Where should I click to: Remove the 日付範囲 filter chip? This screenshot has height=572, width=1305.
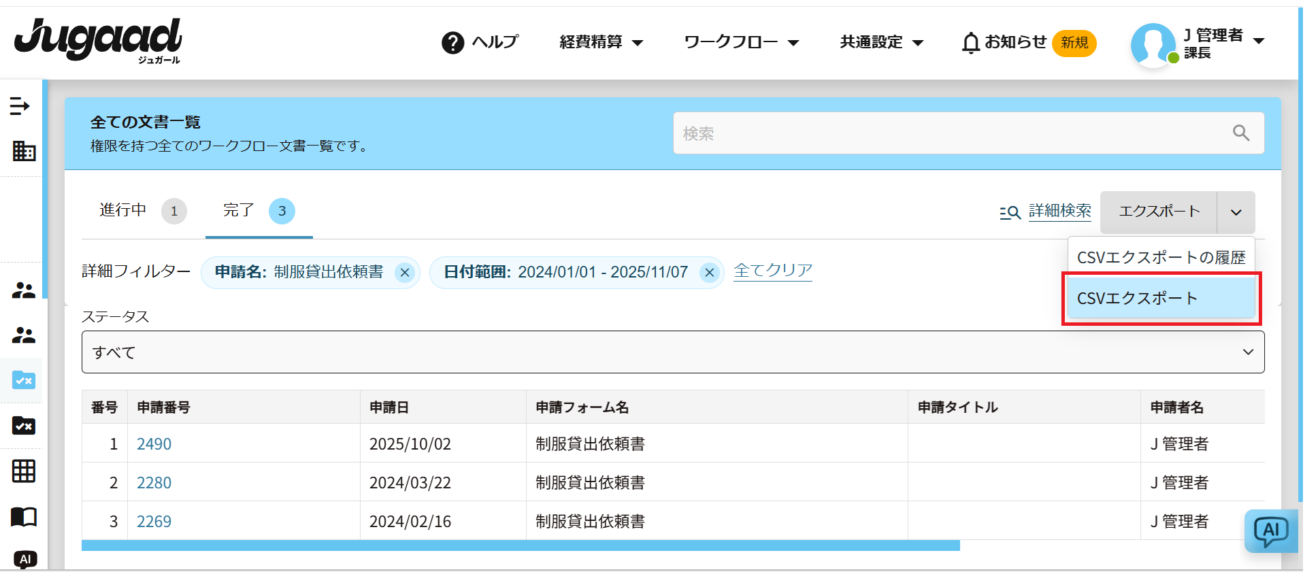click(709, 273)
